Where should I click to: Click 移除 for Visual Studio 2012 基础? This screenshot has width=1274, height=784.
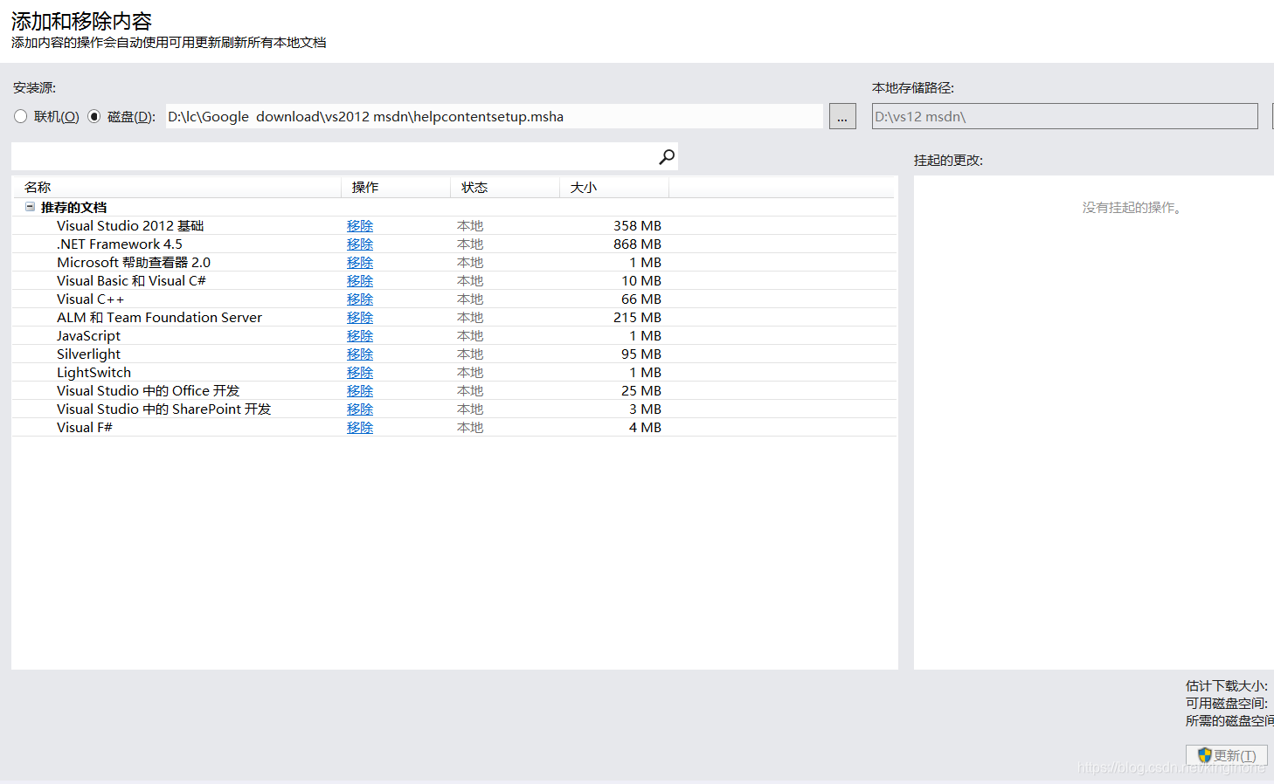pos(360,226)
